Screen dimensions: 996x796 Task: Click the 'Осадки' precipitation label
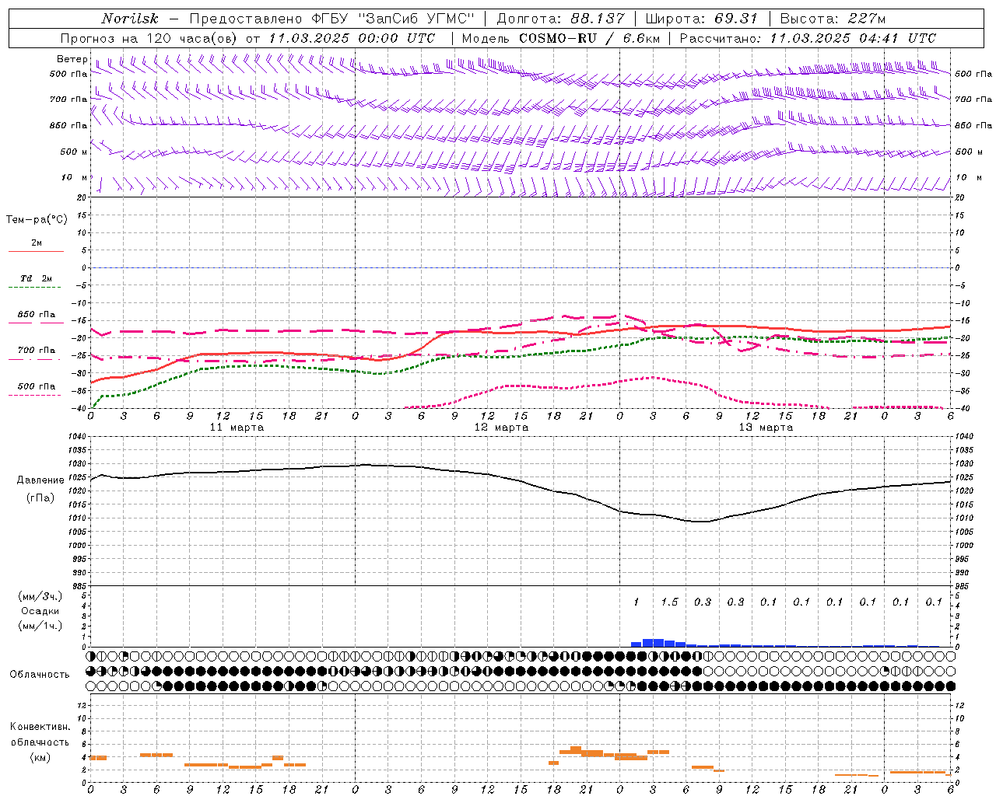pos(40,610)
